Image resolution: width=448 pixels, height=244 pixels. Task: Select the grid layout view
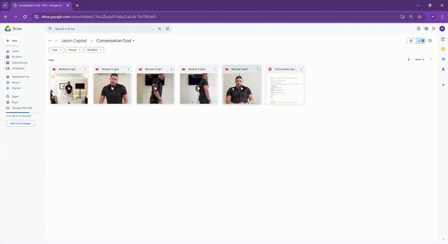click(421, 41)
